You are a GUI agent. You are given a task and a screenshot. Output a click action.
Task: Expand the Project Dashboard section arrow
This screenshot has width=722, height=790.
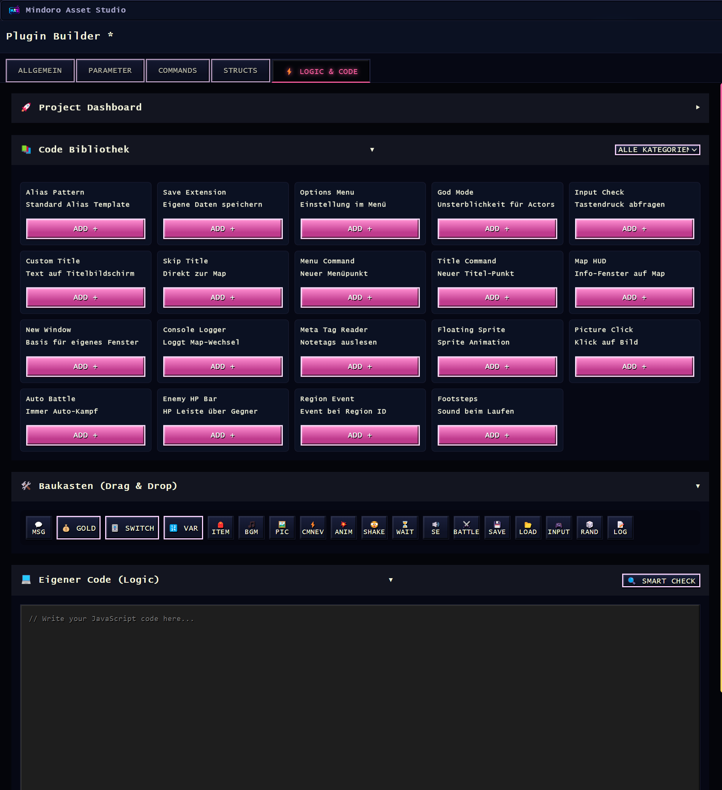(698, 107)
